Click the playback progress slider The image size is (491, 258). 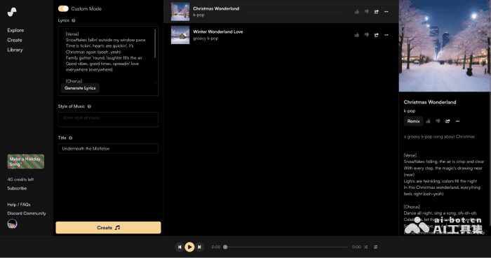click(x=286, y=247)
